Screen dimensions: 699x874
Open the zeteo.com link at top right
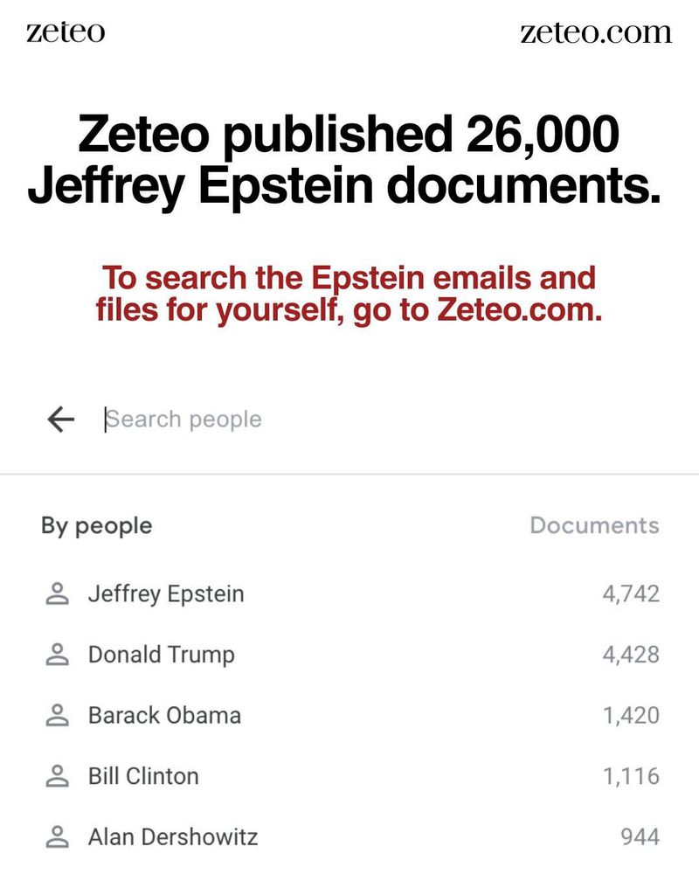pos(596,32)
